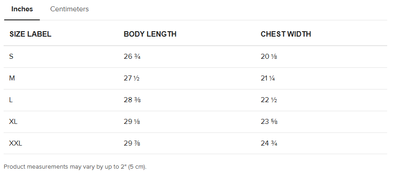394x184 pixels.
Task: Click chest width 22 ½ for size L
Action: (x=269, y=100)
